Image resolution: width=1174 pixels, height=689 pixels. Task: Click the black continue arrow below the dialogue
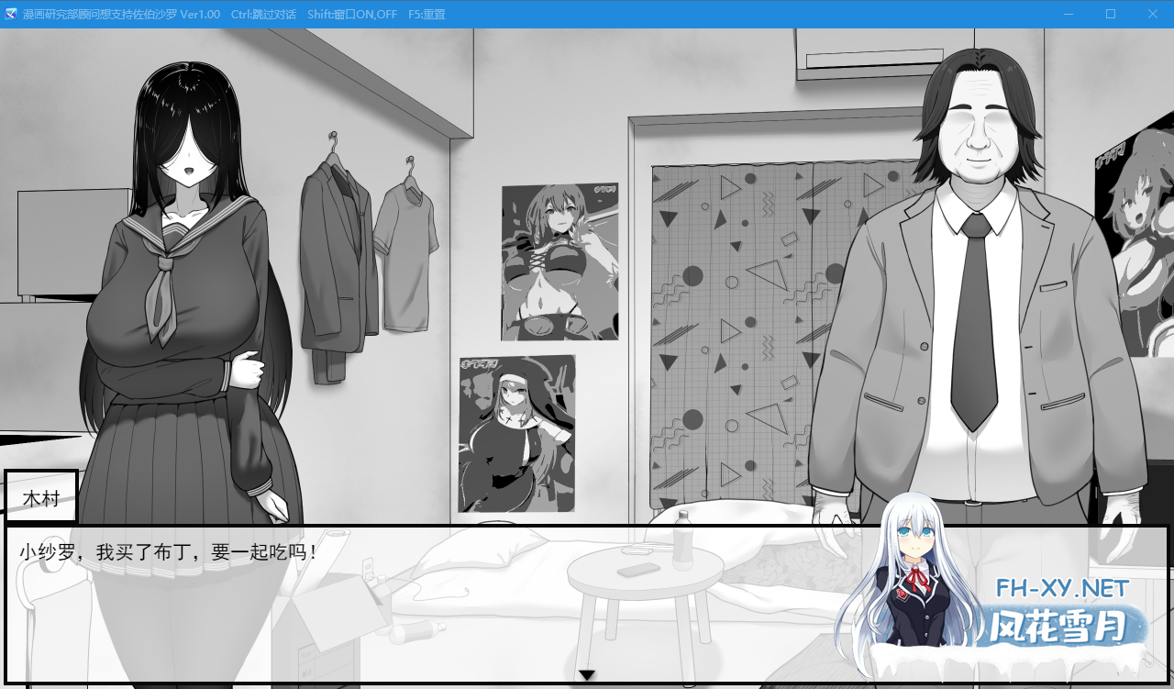point(587,675)
